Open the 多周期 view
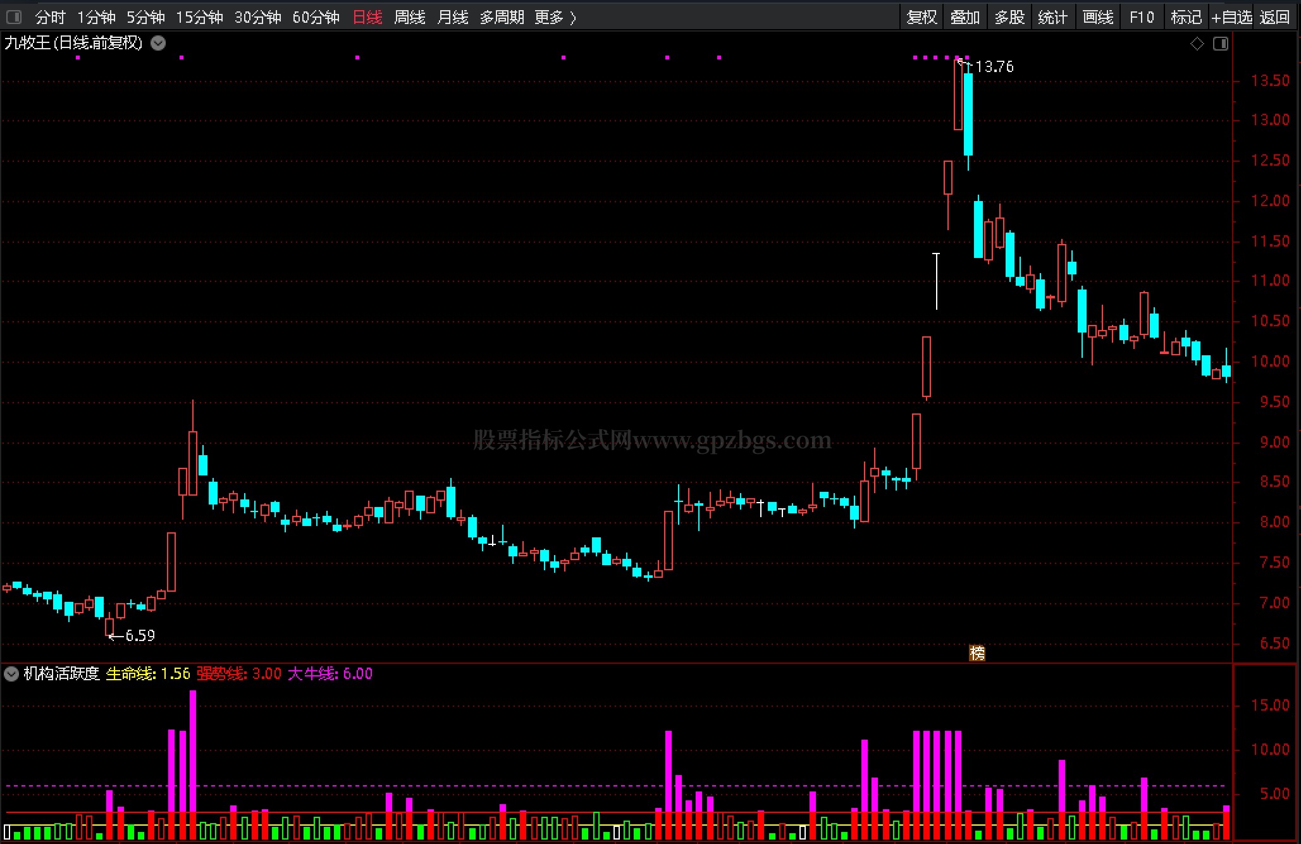 [x=501, y=17]
